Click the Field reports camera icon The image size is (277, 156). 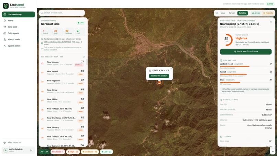[x=5, y=33]
